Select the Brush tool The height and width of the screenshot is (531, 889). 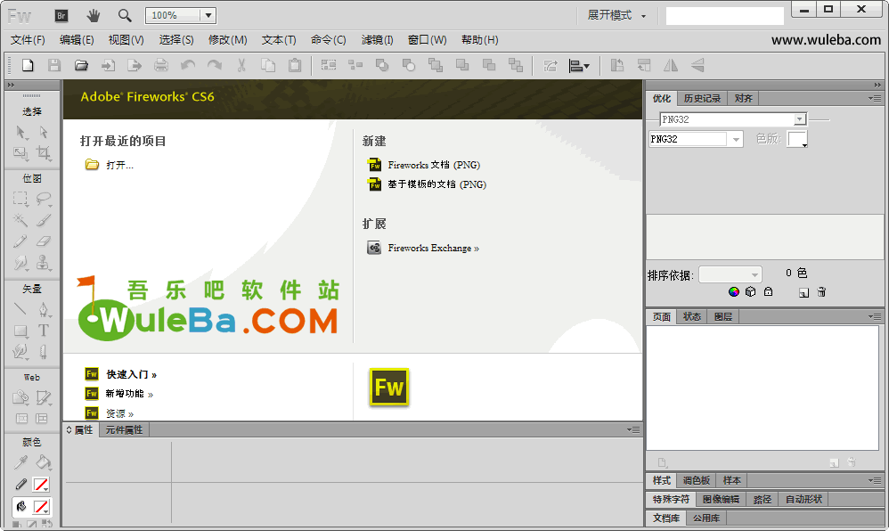[x=43, y=219]
